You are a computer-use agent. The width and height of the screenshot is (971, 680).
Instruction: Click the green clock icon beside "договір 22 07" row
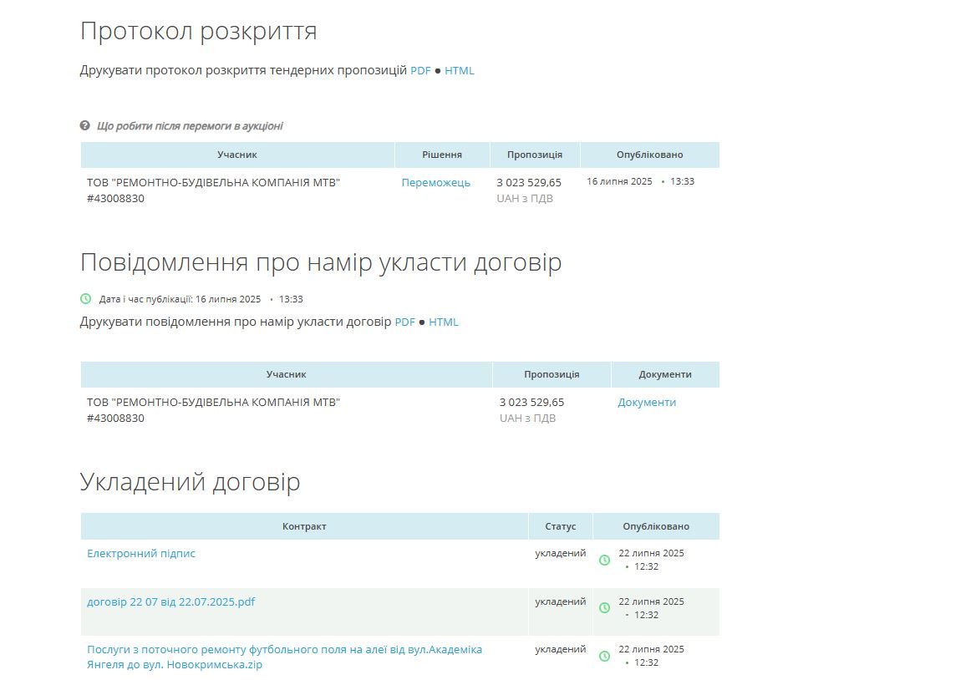(x=604, y=607)
